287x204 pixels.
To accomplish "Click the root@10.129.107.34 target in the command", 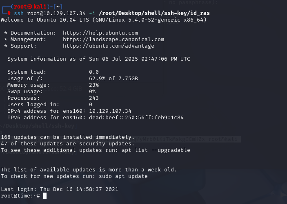I will click(x=56, y=13).
